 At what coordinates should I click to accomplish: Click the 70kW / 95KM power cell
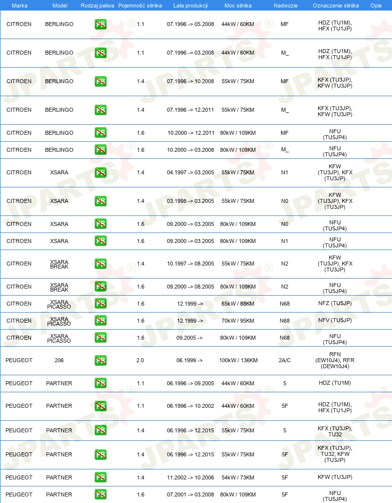[238, 321]
